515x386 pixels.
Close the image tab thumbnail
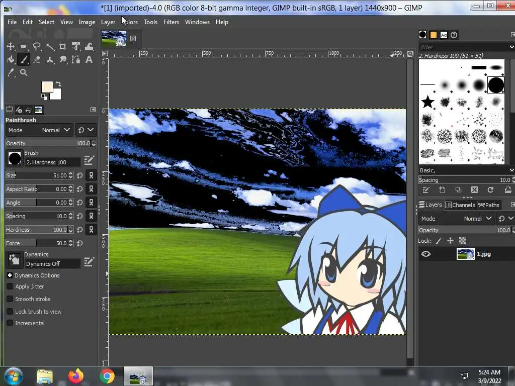133,38
